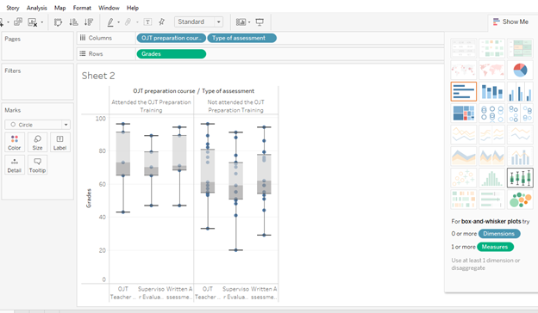Click 'Attended the OJT Preparation Training' header
This screenshot has width=538, height=313.
pyautogui.click(x=152, y=106)
